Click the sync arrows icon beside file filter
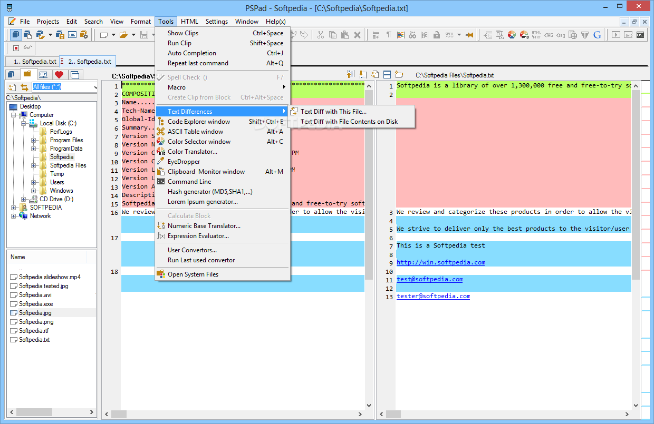 (x=24, y=87)
